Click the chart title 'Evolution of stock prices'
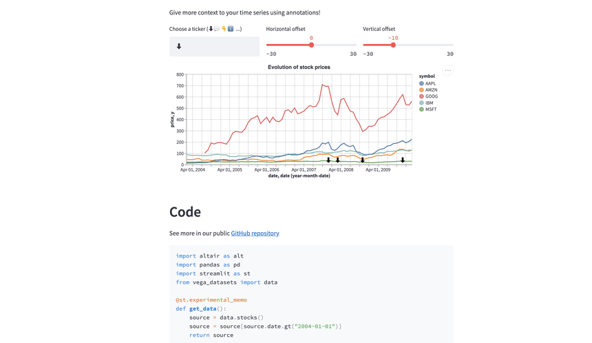Viewport: 592px width, 343px height. [x=299, y=67]
